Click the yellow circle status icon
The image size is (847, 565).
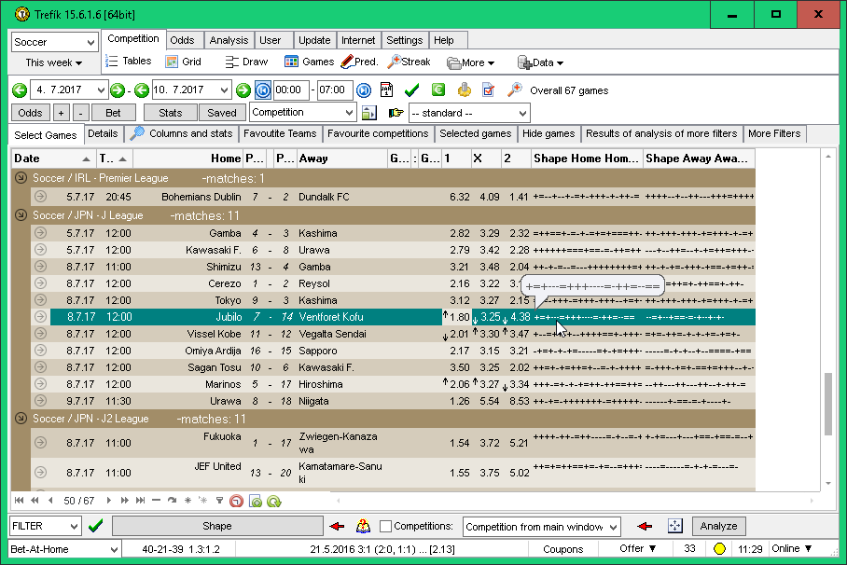click(719, 549)
